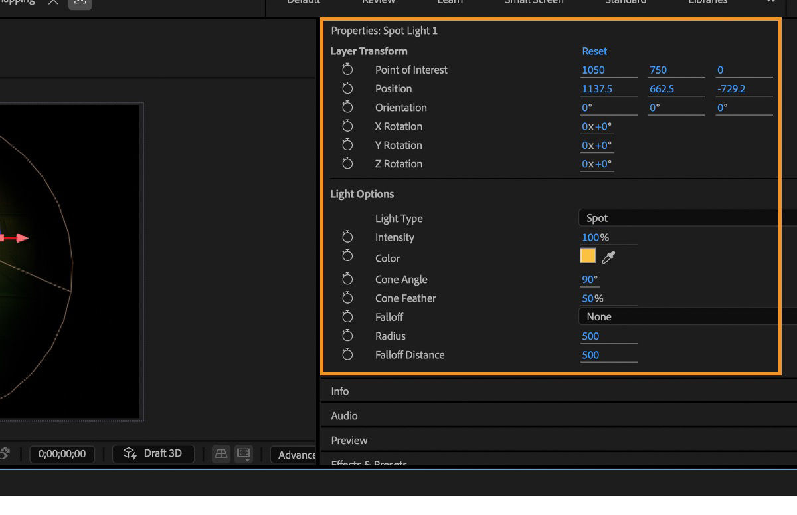Select the eyedropper next to light Color

click(x=608, y=256)
